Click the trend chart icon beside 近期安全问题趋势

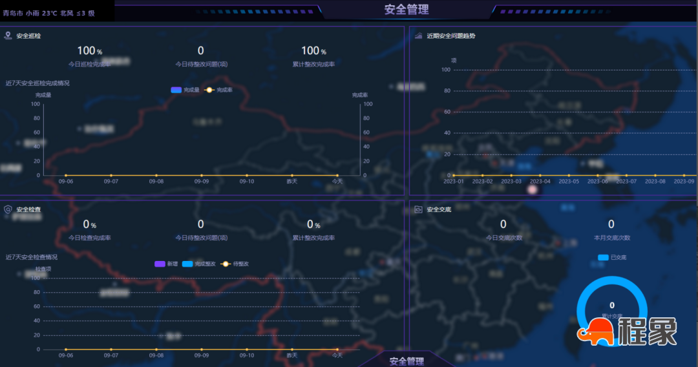[418, 36]
